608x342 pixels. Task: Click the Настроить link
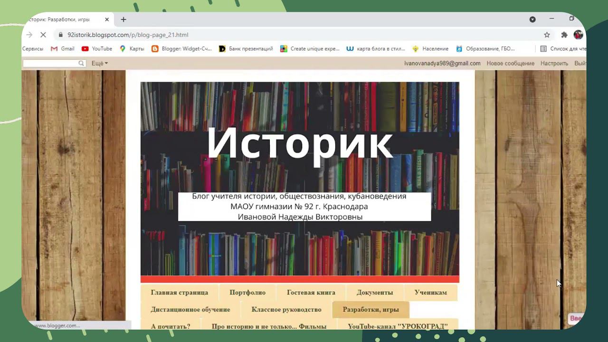[x=554, y=63]
